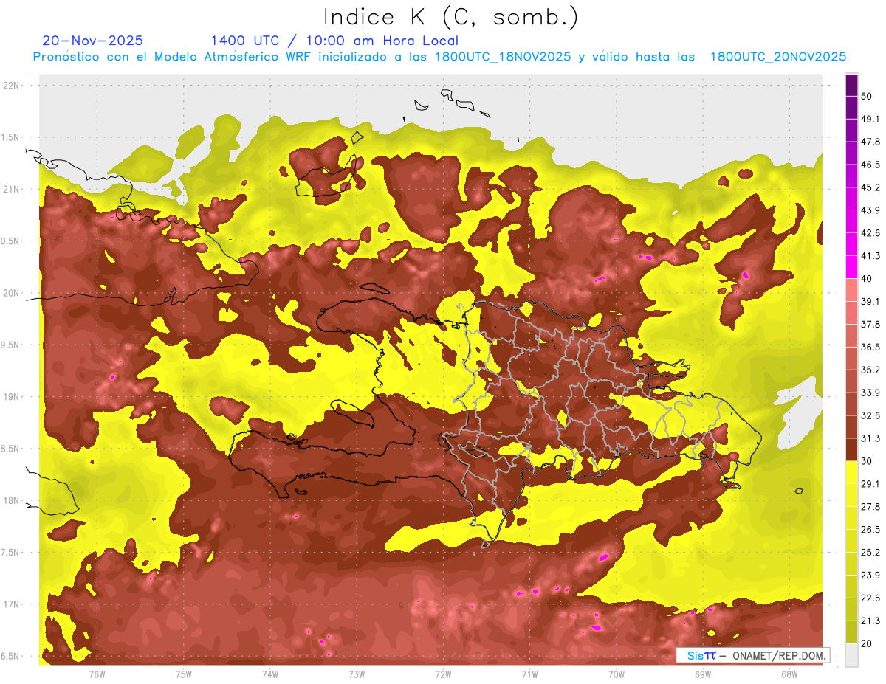Screen dimensions: 886x684
Task: Click the colorbar value 40
Action: point(867,279)
